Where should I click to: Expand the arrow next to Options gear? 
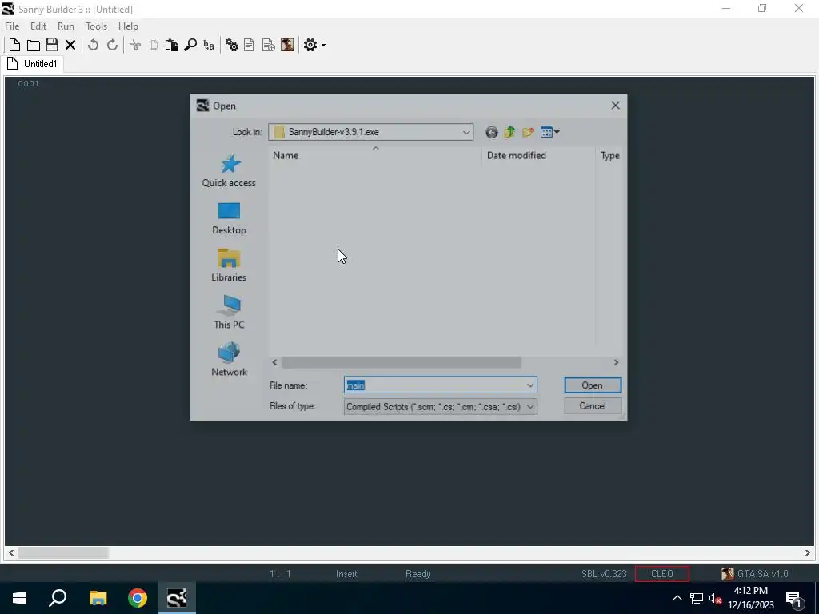323,46
